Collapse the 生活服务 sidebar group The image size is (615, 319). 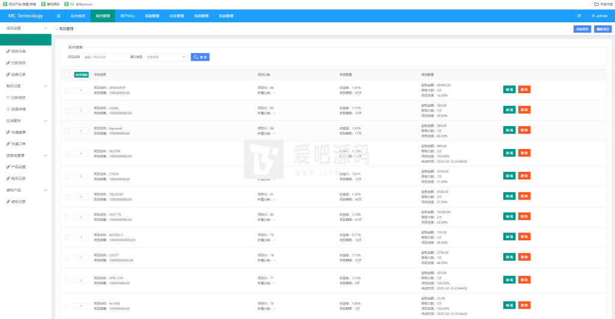coord(25,121)
